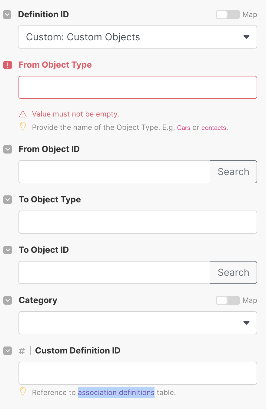The height and width of the screenshot is (409, 266).
Task: Click the hash number-type icon beside Custom Definition ID
Action: point(21,351)
